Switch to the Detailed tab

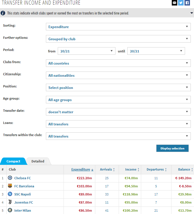[38, 161]
